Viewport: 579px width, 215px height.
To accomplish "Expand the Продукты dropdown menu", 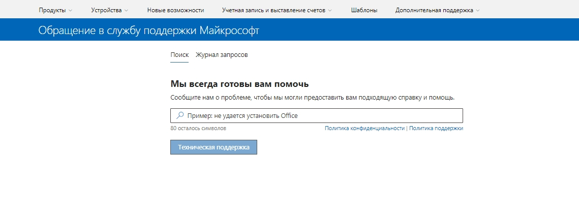I will click(x=55, y=10).
